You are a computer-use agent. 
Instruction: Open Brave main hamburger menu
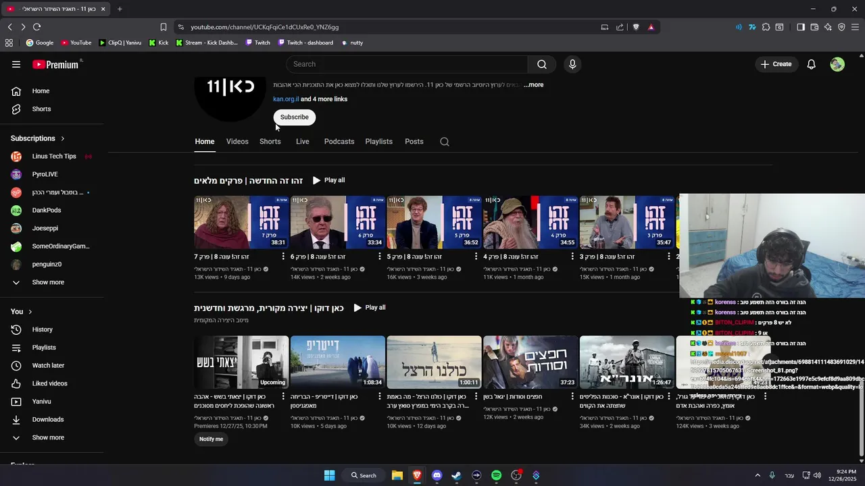[x=855, y=27]
